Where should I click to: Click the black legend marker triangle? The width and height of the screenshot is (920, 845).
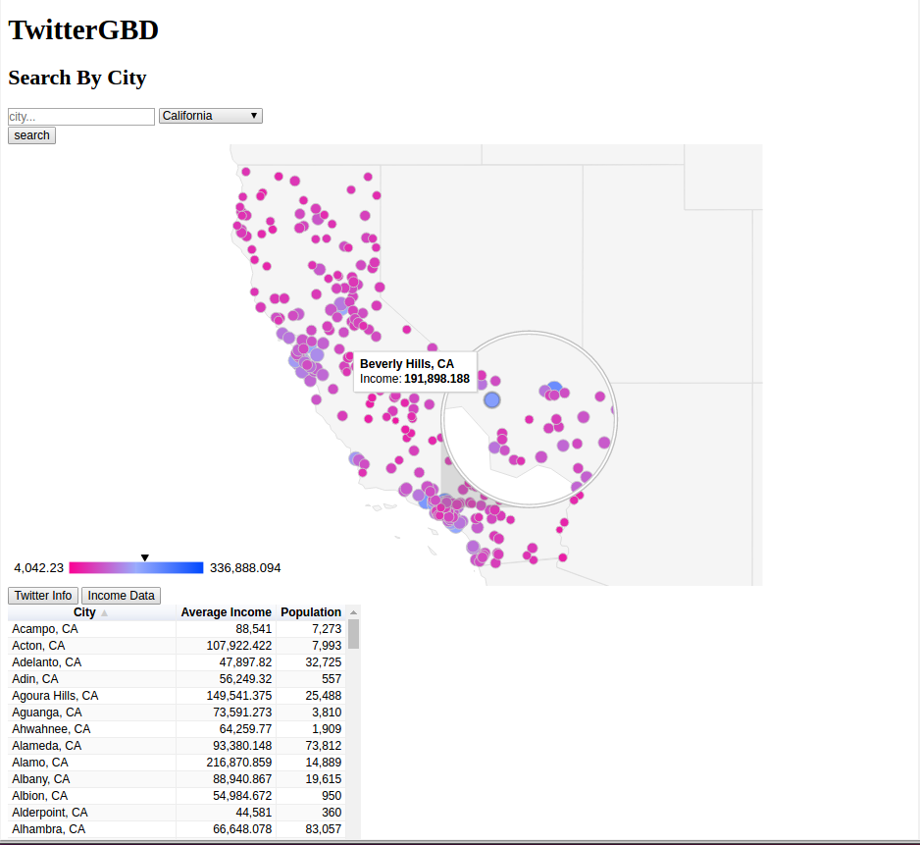(145, 557)
